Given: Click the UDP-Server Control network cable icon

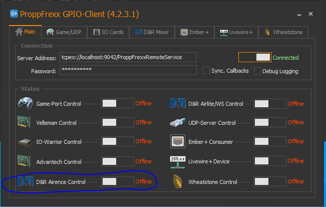Looking at the screenshot, I should click(x=178, y=122).
